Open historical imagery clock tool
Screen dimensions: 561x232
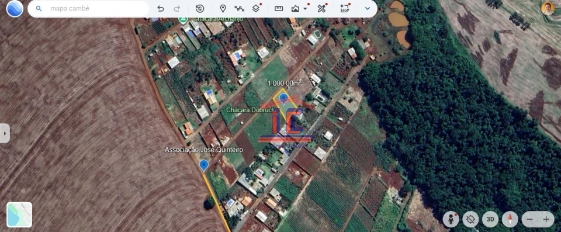[x=200, y=9]
